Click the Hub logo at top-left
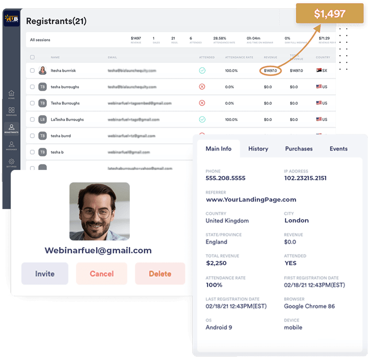Screen dimensions: 368x359 [x=11, y=18]
